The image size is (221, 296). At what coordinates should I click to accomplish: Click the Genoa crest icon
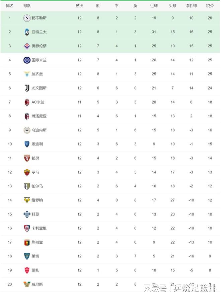tap(27, 242)
